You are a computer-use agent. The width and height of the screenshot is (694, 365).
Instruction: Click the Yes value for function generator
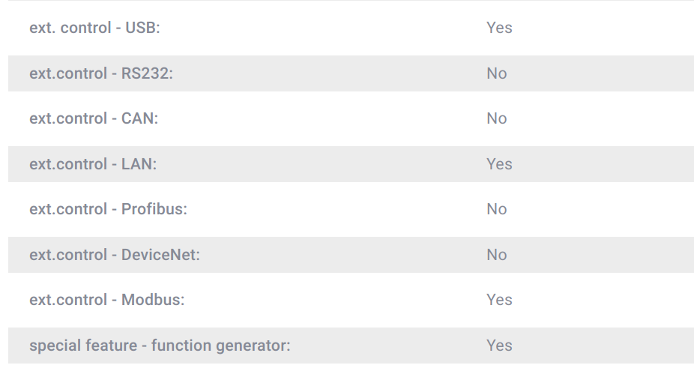(x=499, y=346)
